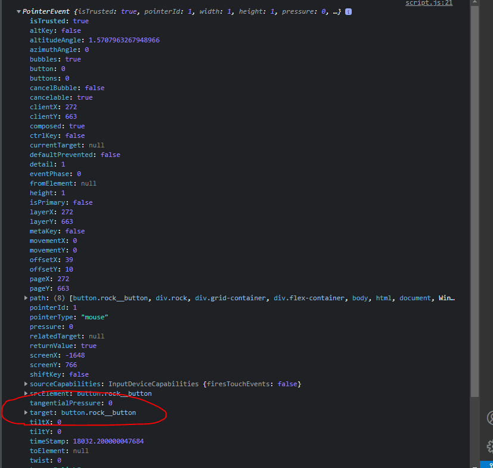The width and height of the screenshot is (493, 468).
Task: Click button.rock__button inside the path array
Action: (x=110, y=298)
